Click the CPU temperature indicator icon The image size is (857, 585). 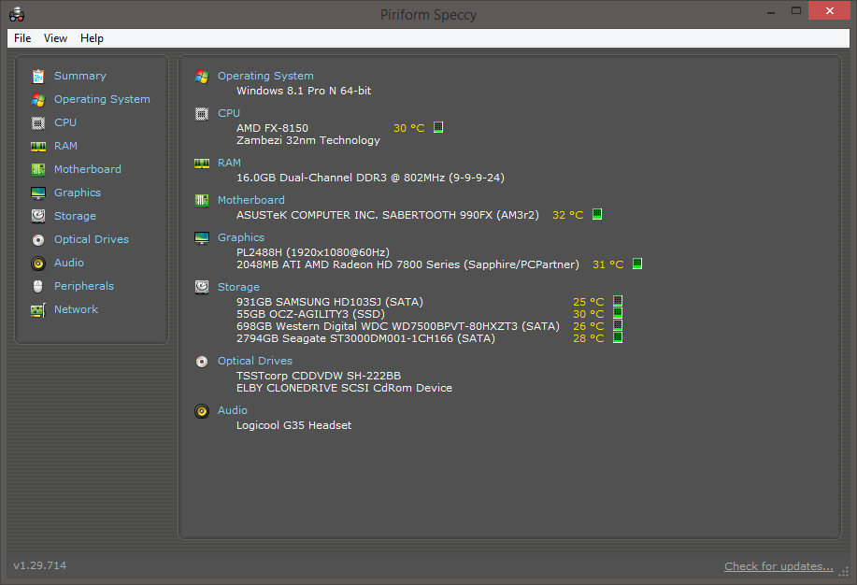438,128
